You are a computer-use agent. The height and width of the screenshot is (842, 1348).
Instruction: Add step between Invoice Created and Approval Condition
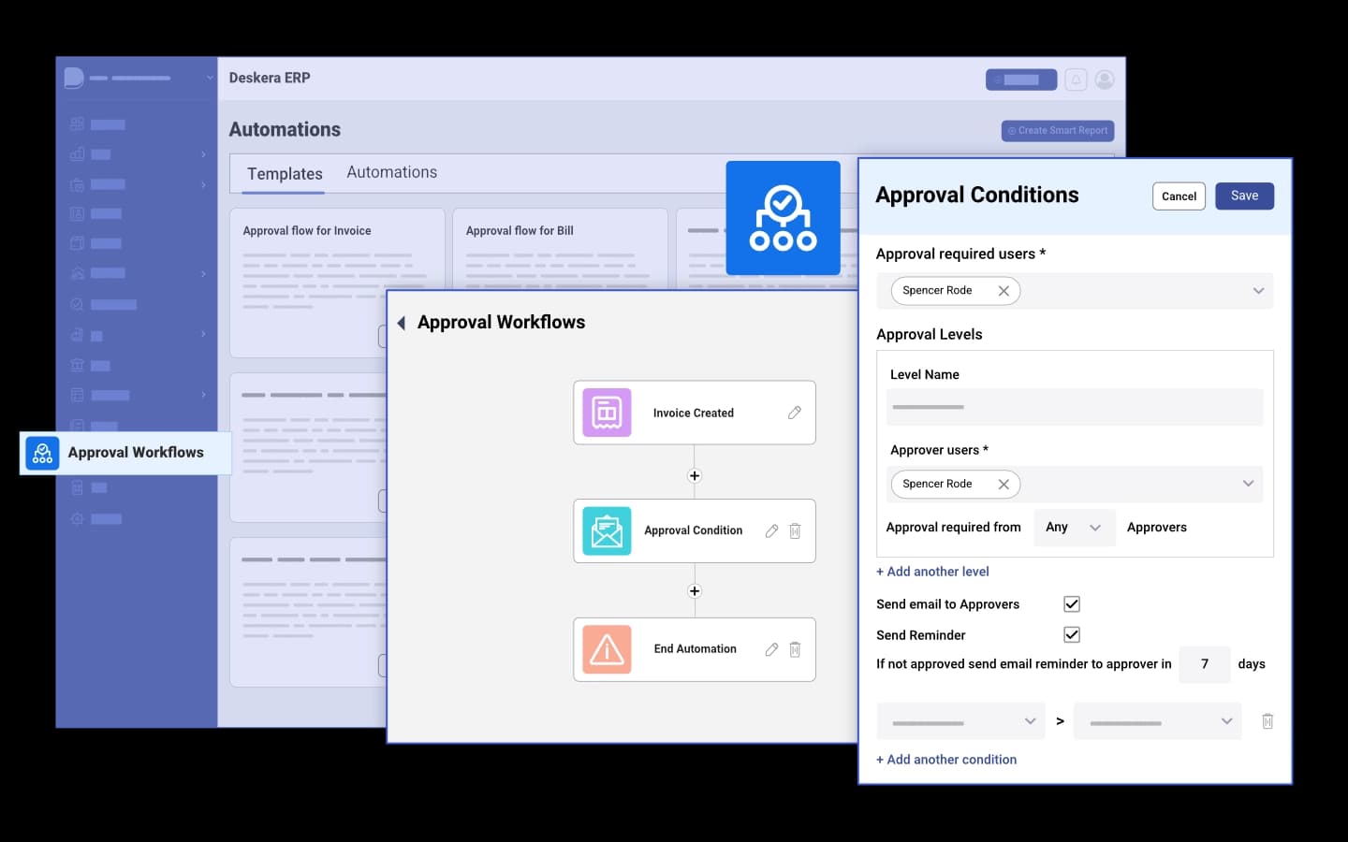pyautogui.click(x=695, y=476)
